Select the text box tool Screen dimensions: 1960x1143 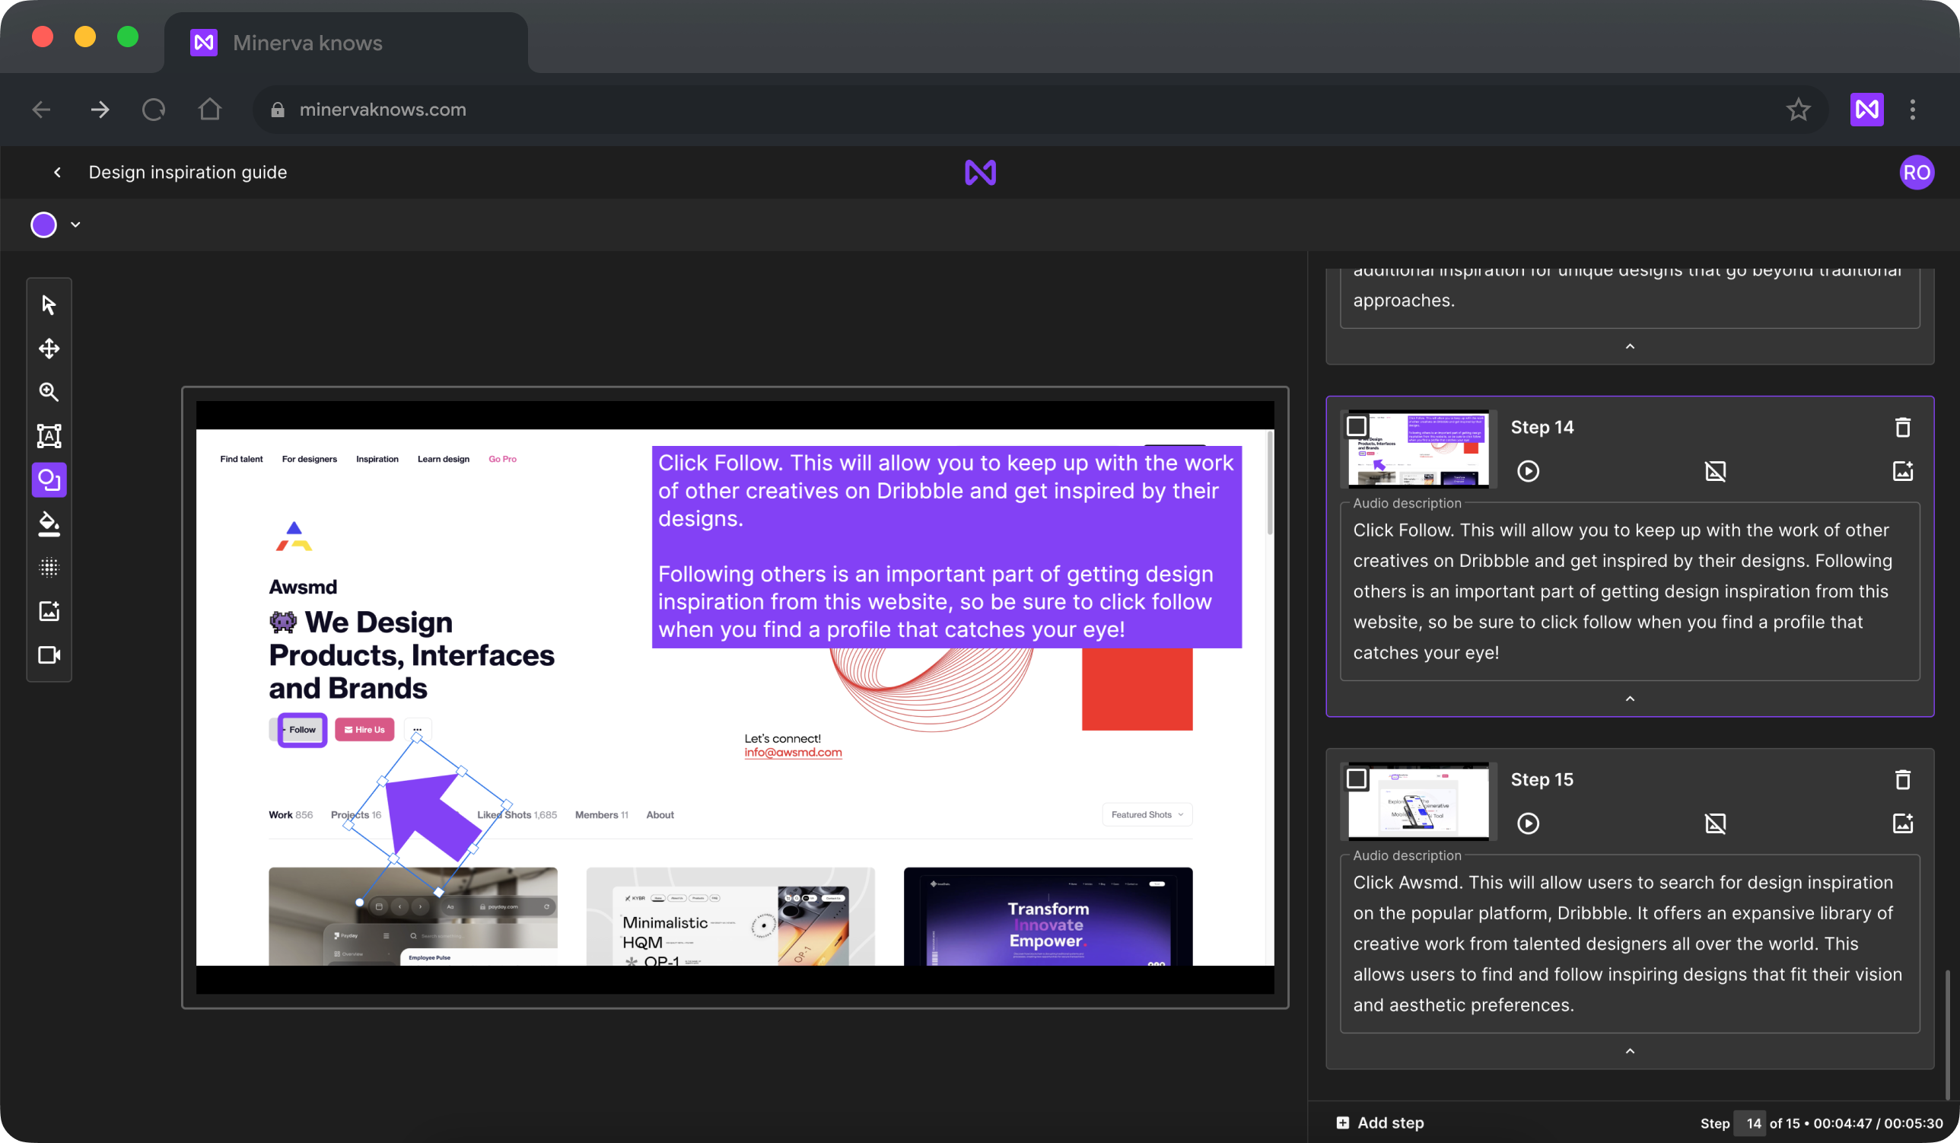[x=49, y=436]
